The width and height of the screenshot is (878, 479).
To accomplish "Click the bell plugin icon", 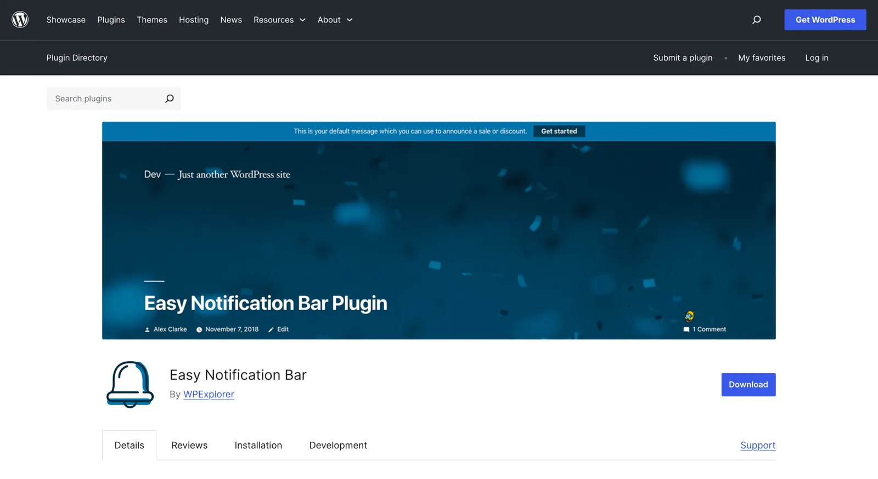I will tap(130, 384).
